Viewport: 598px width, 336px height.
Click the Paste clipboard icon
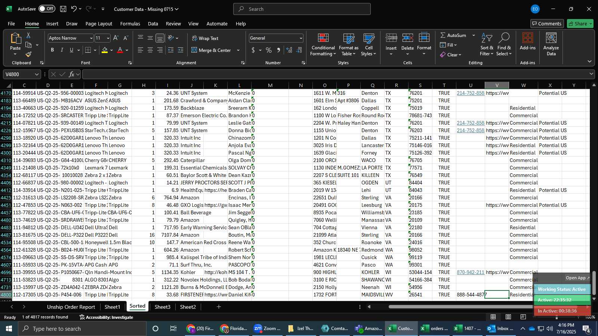pyautogui.click(x=15, y=38)
